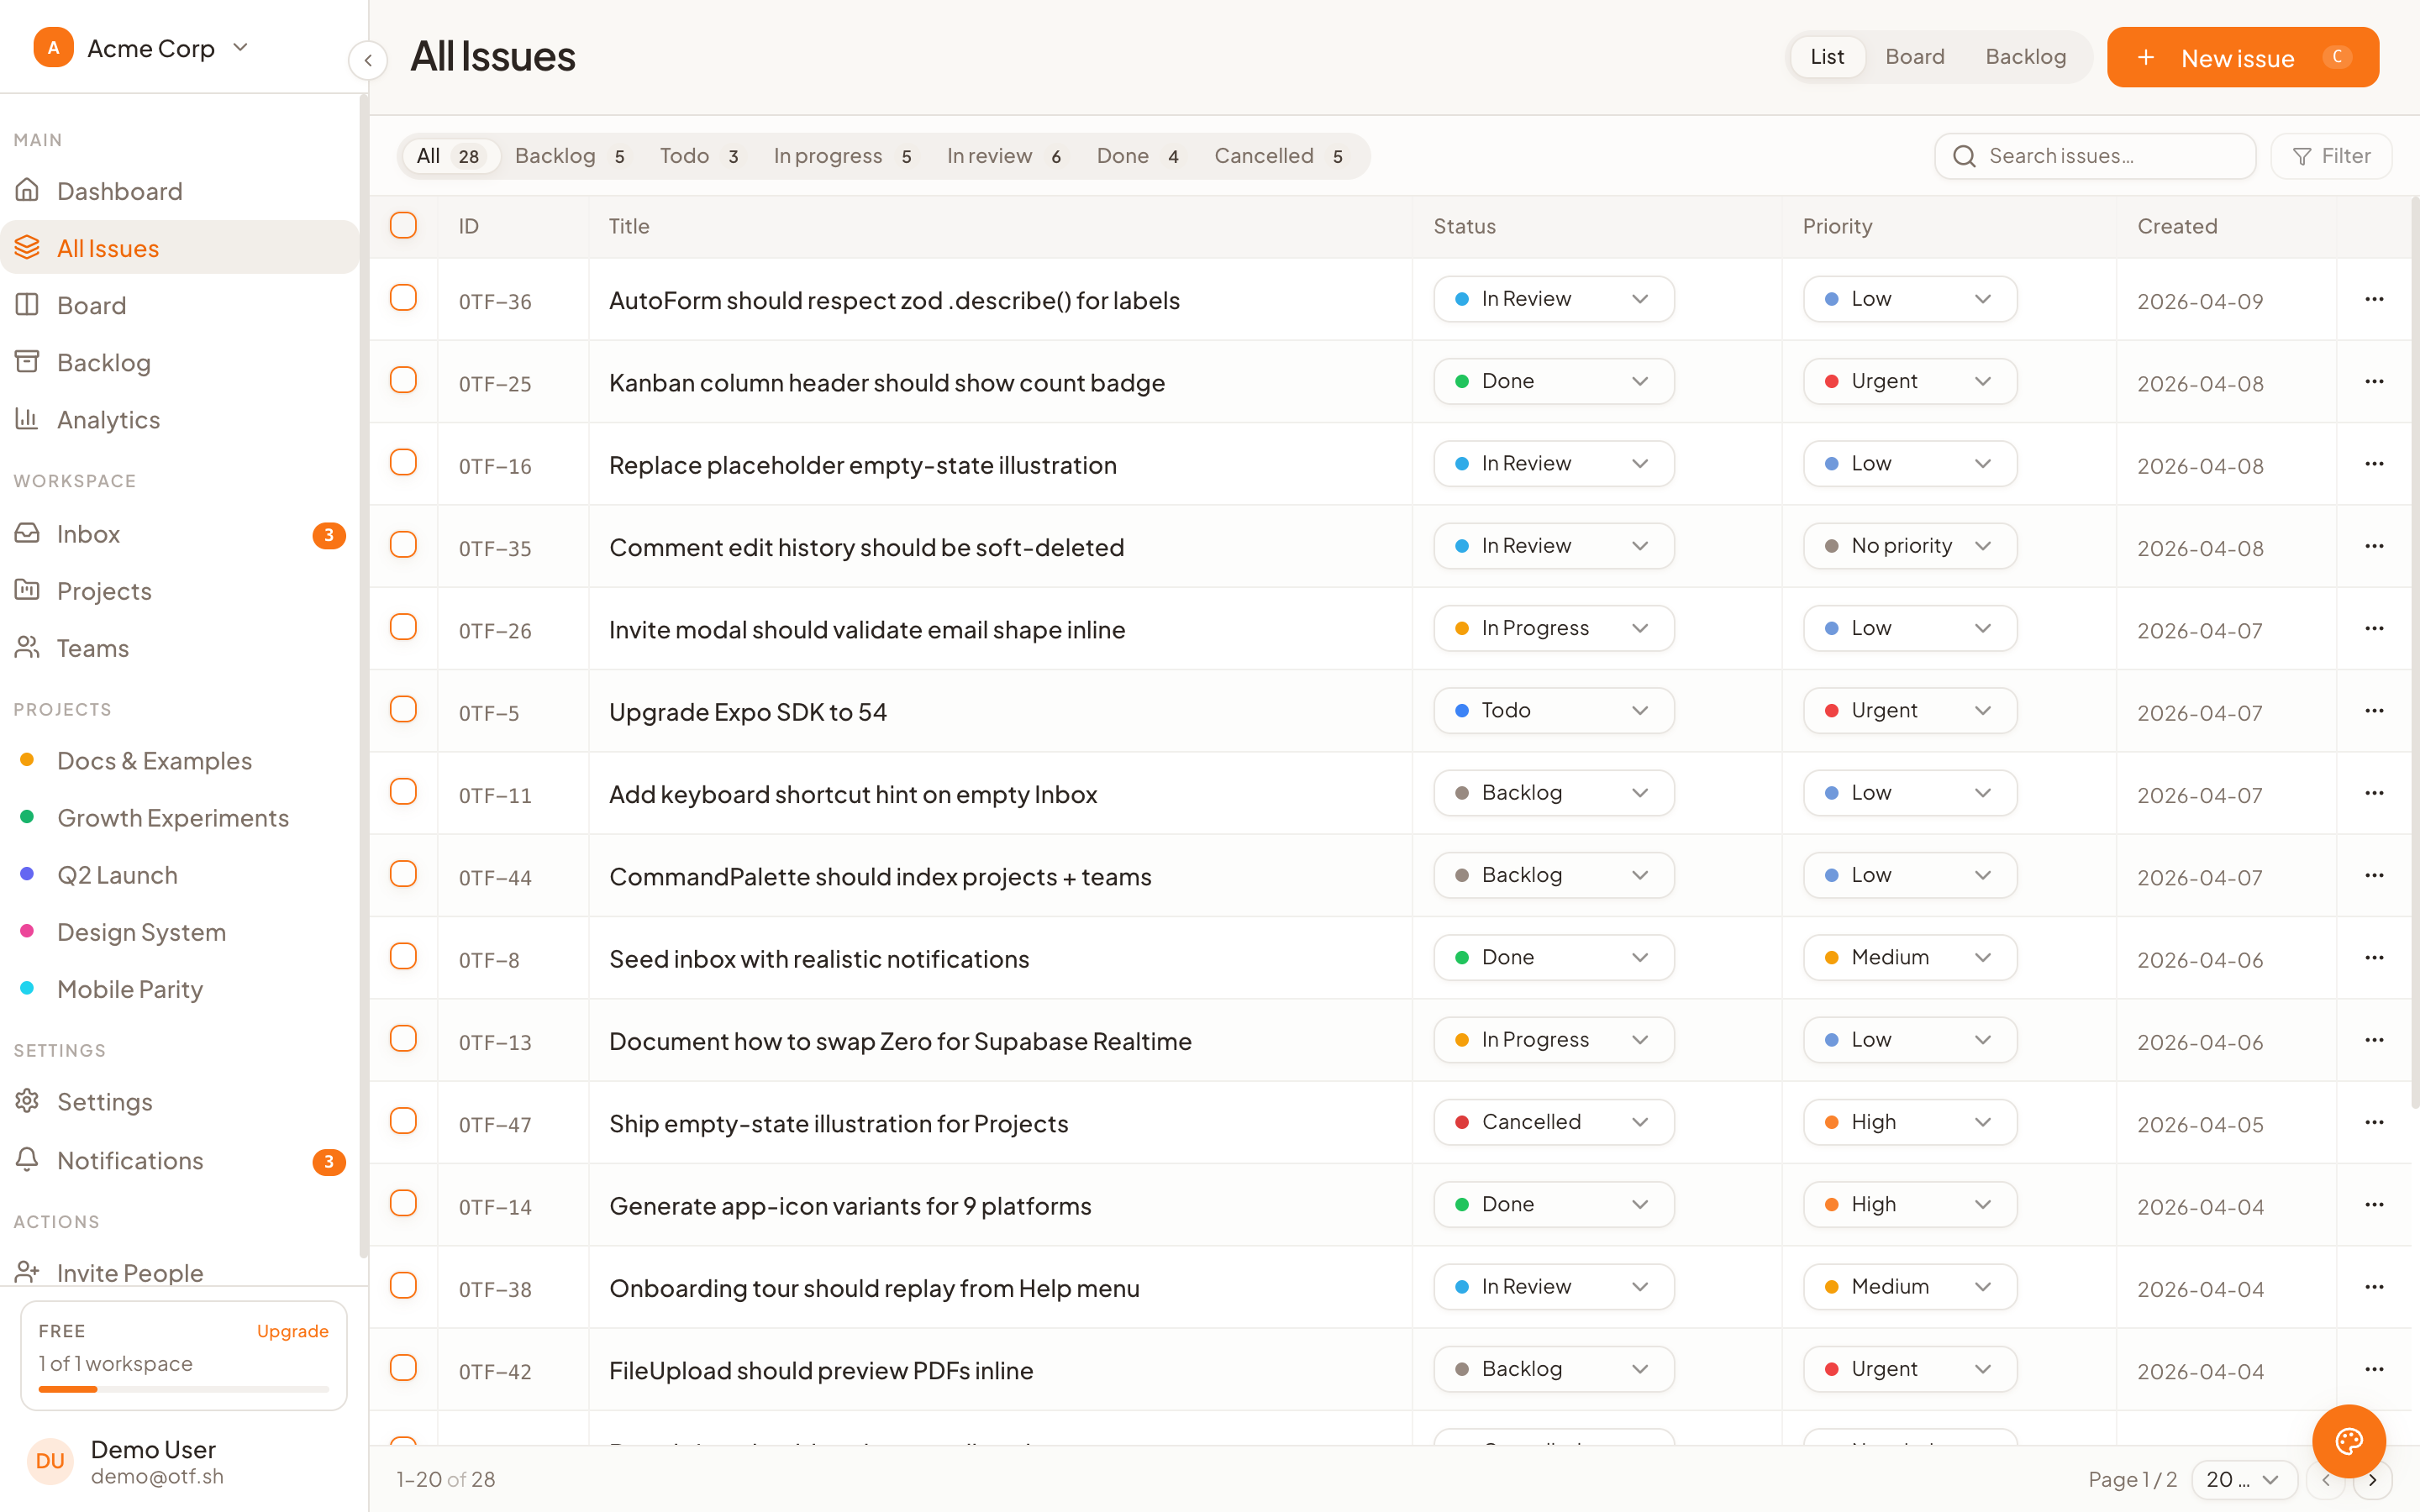
Task: Click the Backlog archive icon in sidebar
Action: click(x=27, y=361)
